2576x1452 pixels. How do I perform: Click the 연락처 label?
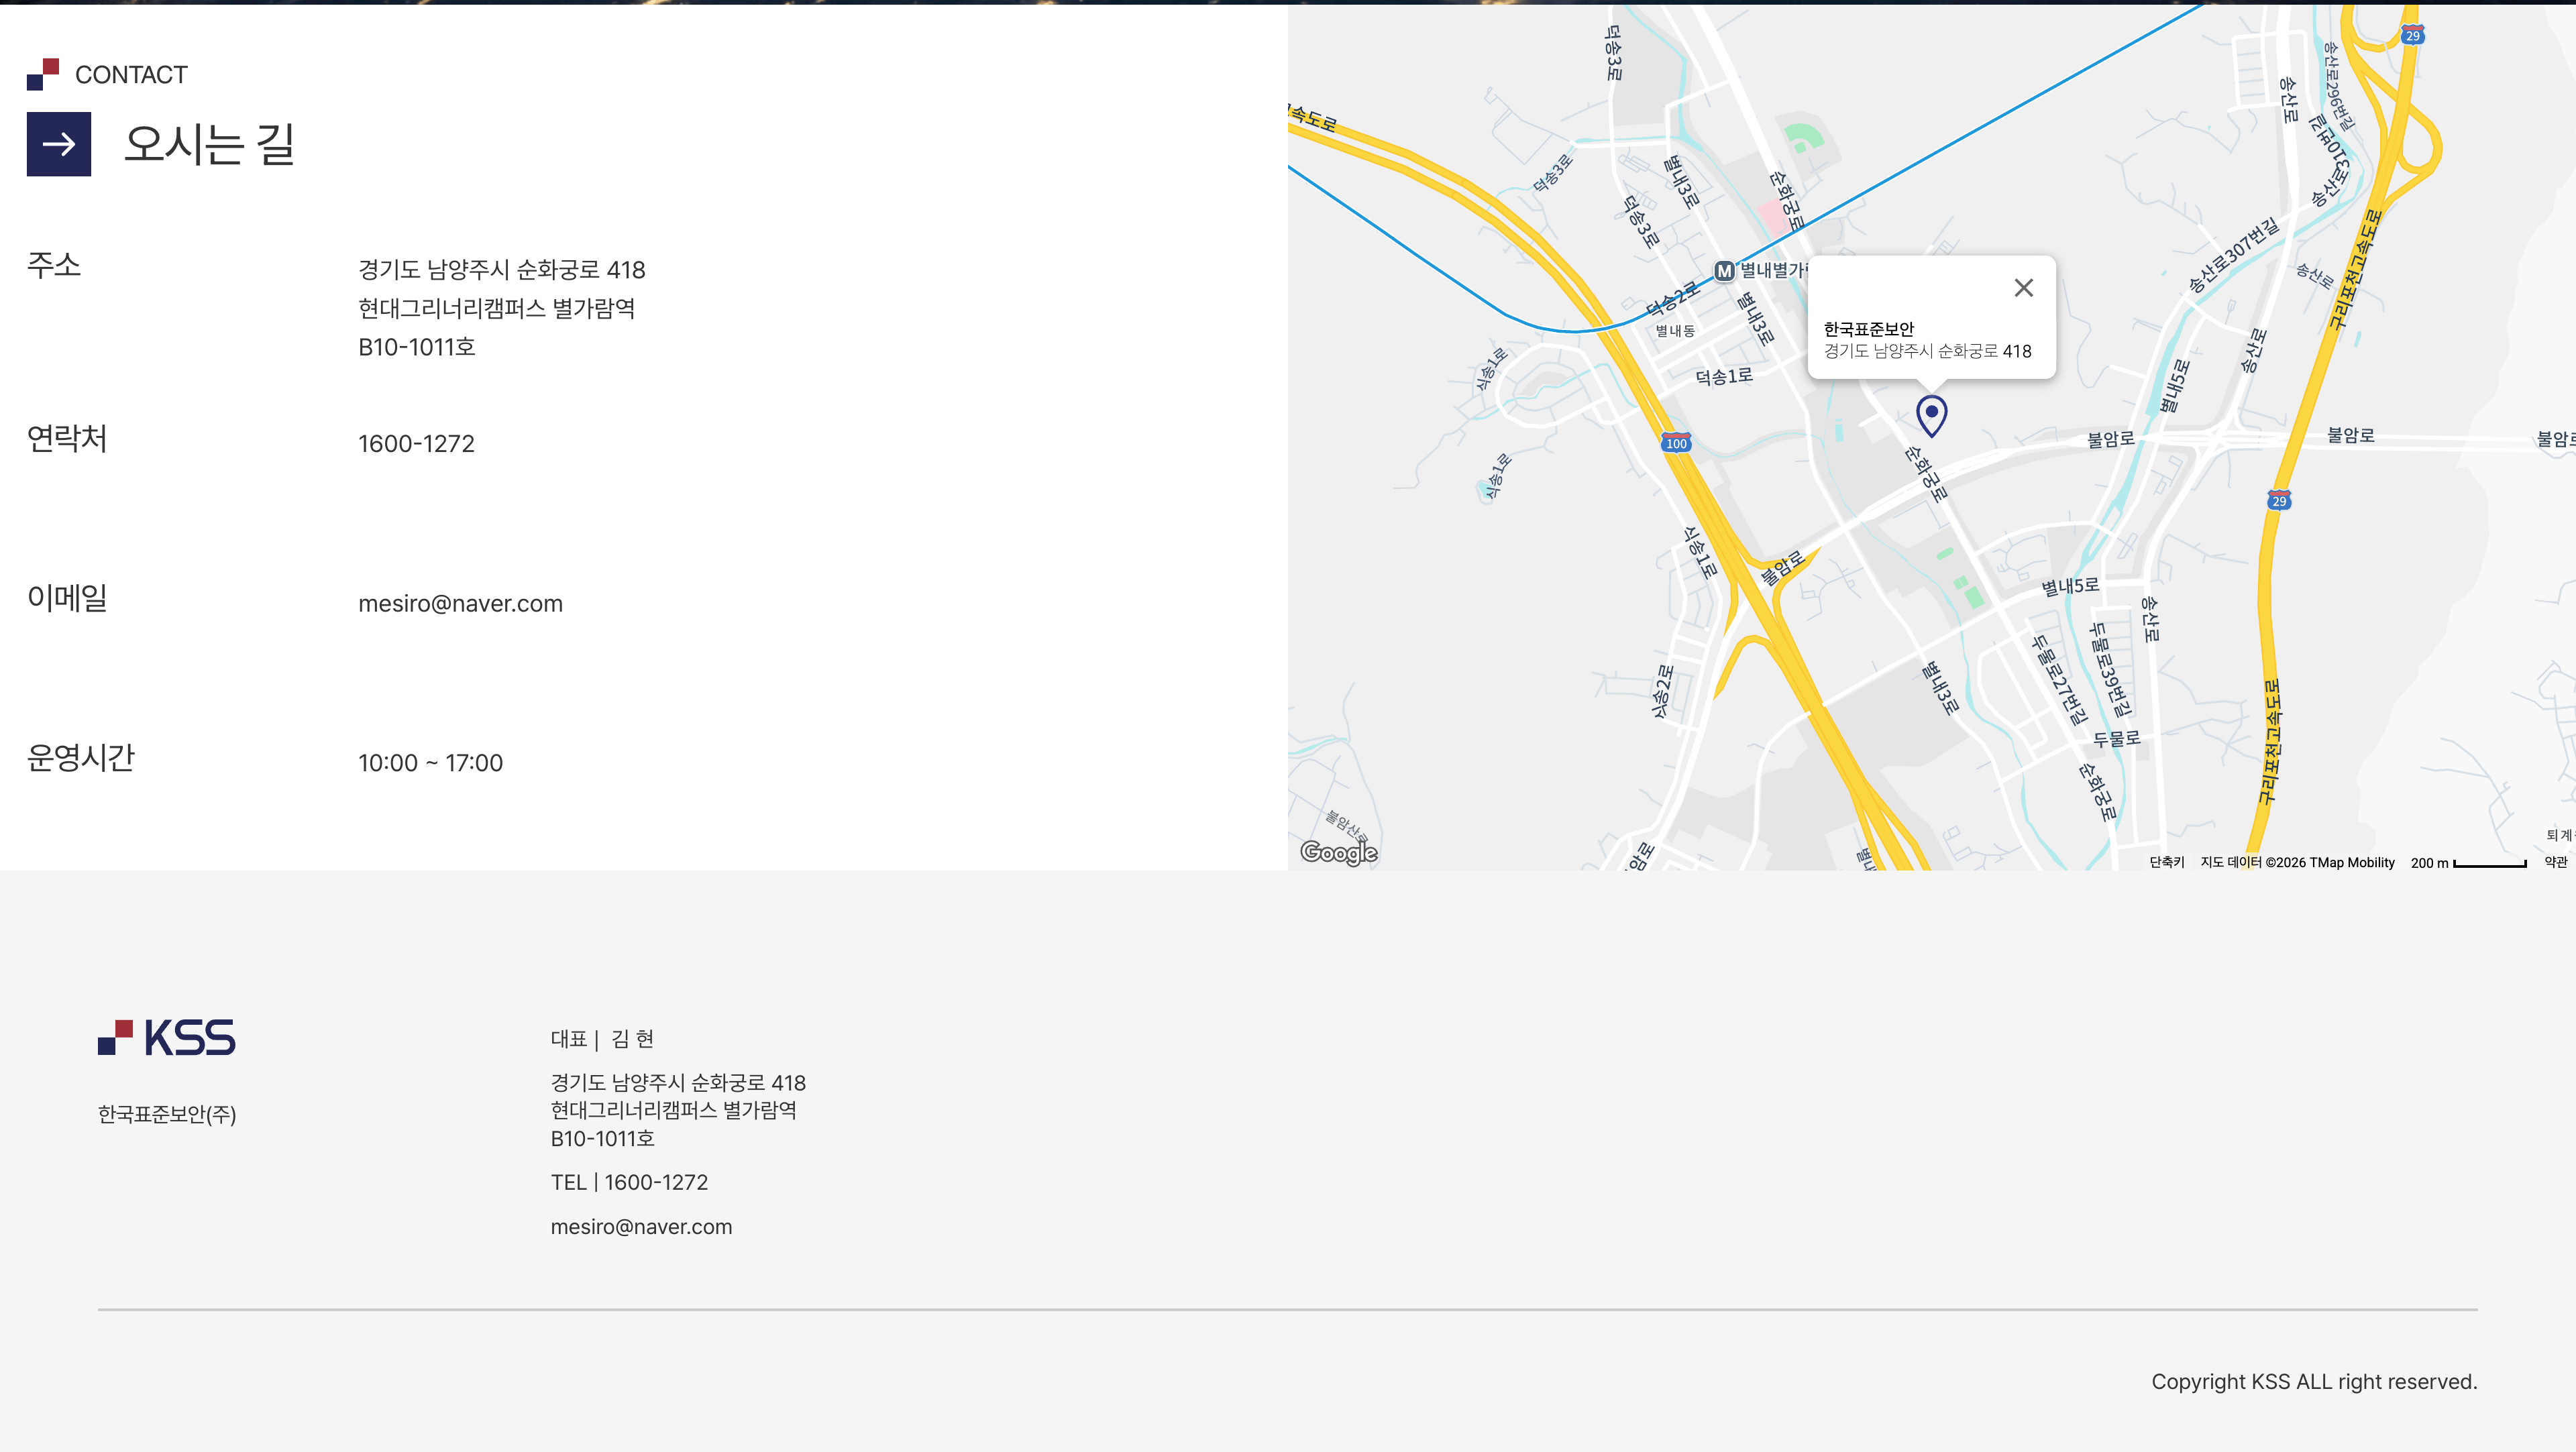[x=67, y=438]
